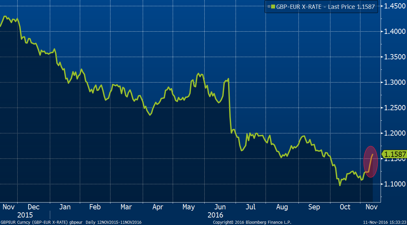
Task: Click the 1.2500 y-axis label
Action: tap(393, 108)
